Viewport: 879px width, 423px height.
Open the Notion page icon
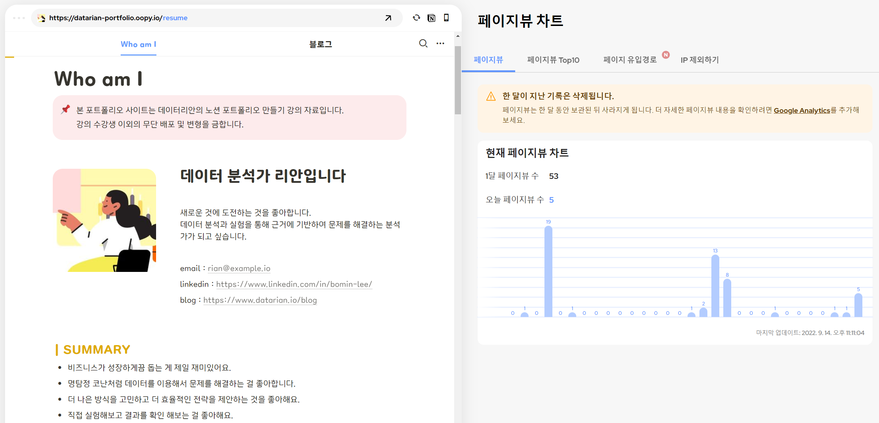point(431,18)
